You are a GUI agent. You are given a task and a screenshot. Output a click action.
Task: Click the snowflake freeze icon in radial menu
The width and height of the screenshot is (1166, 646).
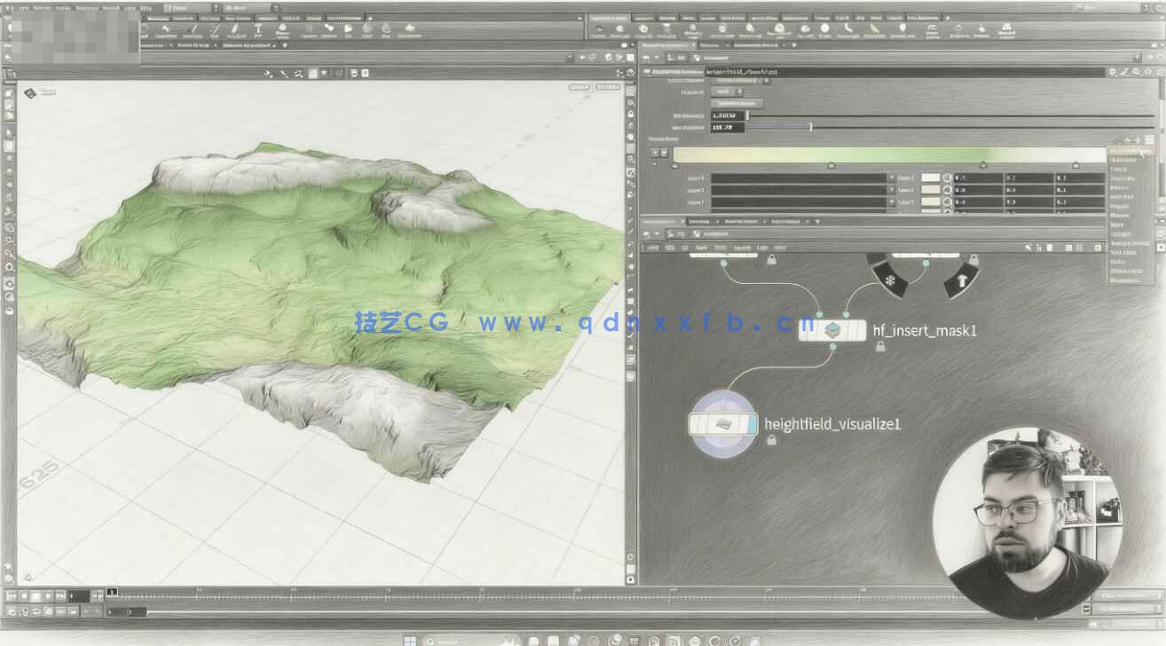tap(889, 280)
